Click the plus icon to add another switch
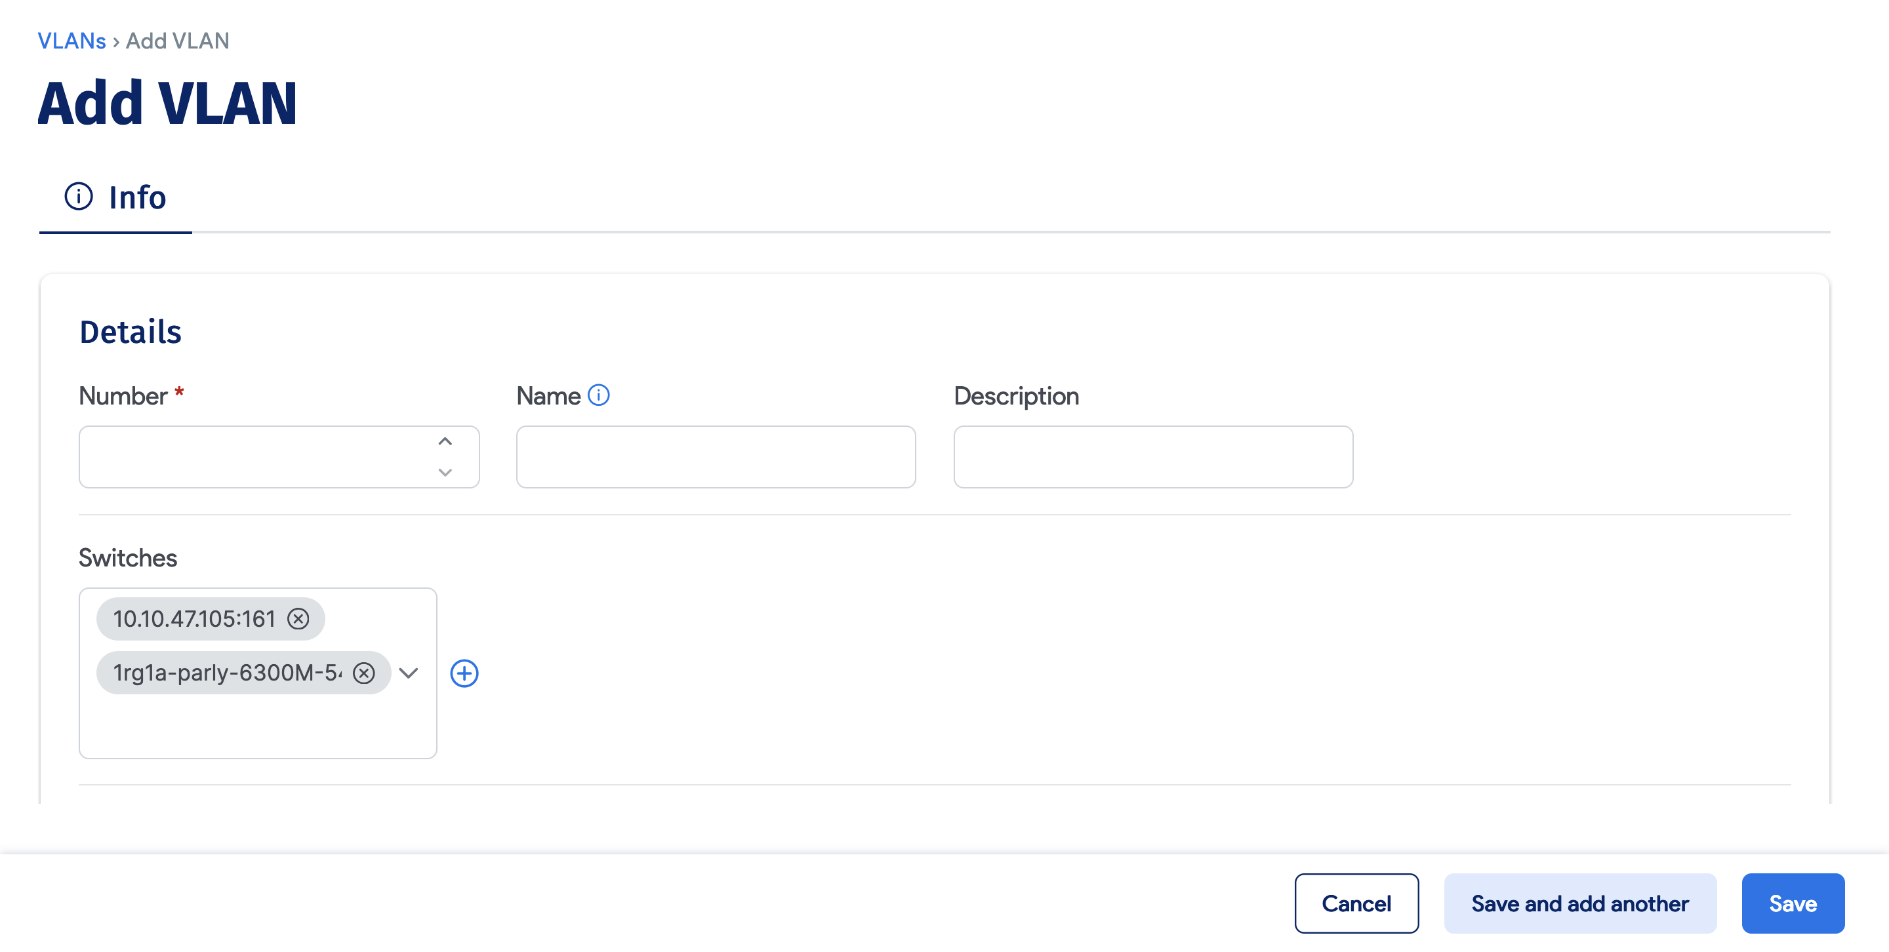The height and width of the screenshot is (952, 1889). pyautogui.click(x=466, y=672)
